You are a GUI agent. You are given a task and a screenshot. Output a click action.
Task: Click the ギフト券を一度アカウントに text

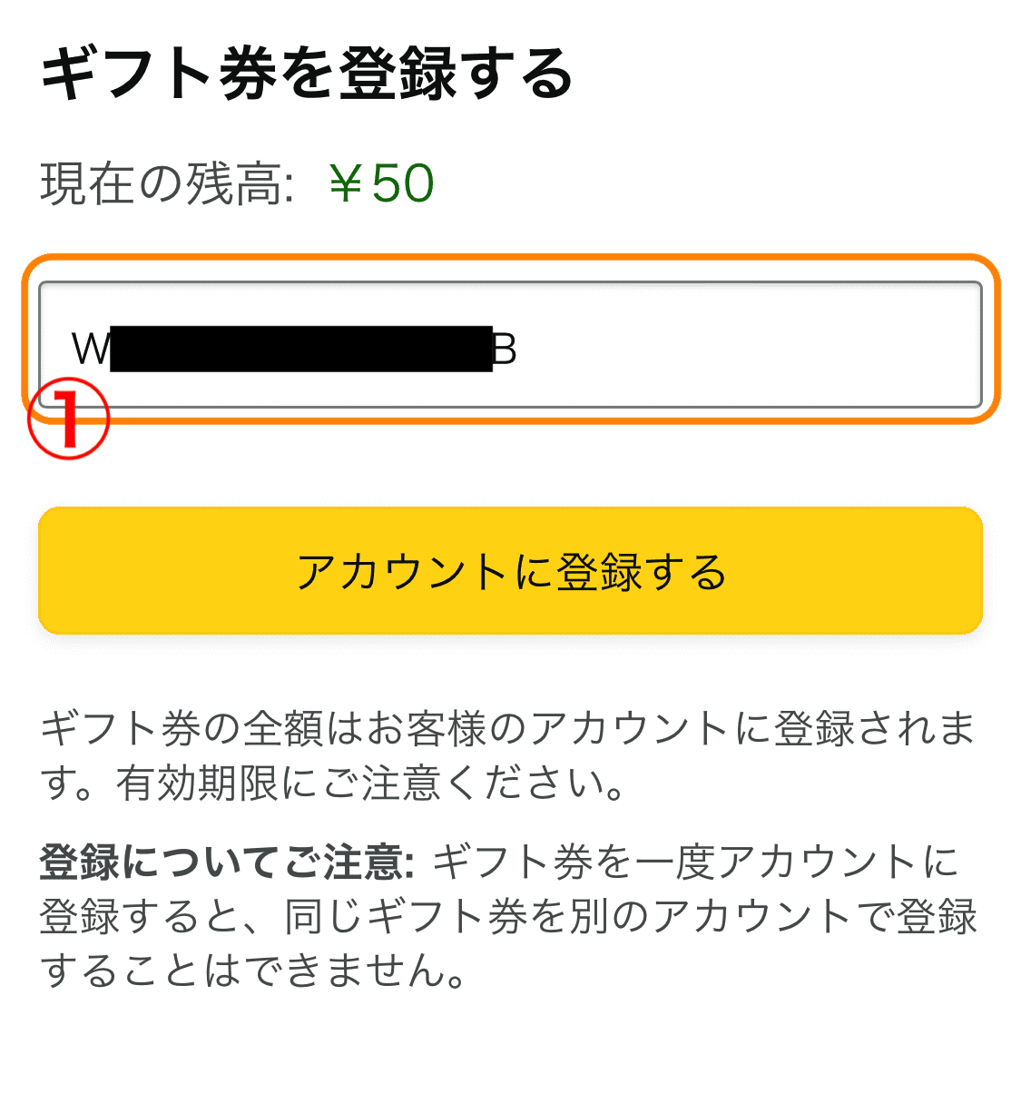pyautogui.click(x=696, y=862)
